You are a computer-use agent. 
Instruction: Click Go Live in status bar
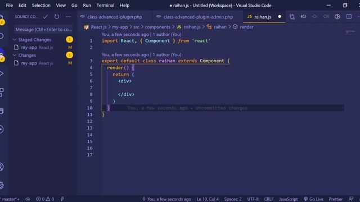point(314,199)
